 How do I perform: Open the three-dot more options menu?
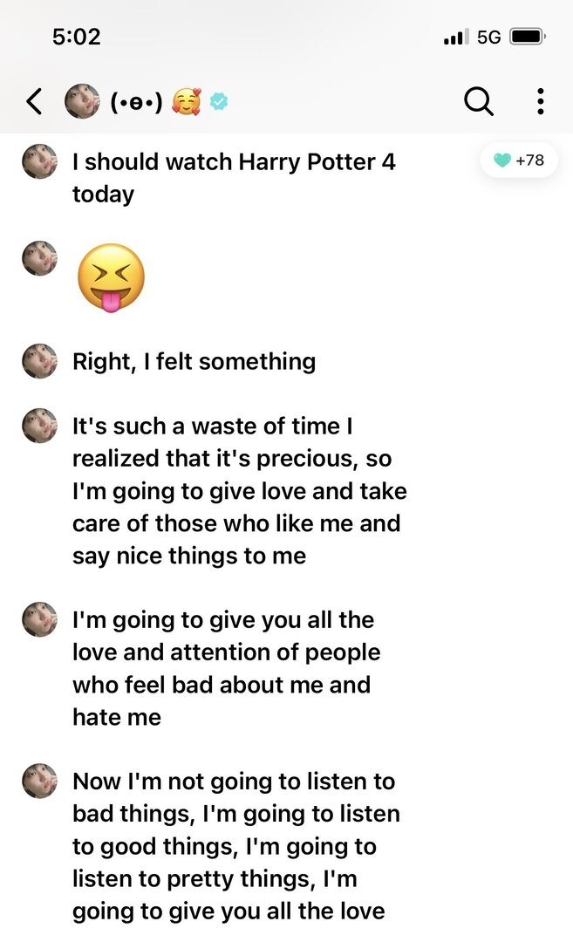click(x=541, y=101)
